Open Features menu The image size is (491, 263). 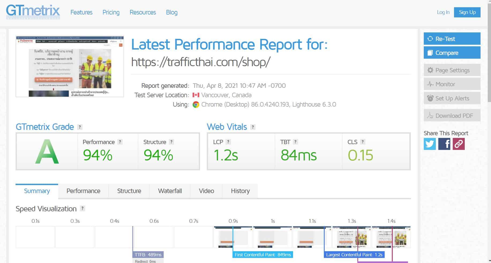[81, 12]
